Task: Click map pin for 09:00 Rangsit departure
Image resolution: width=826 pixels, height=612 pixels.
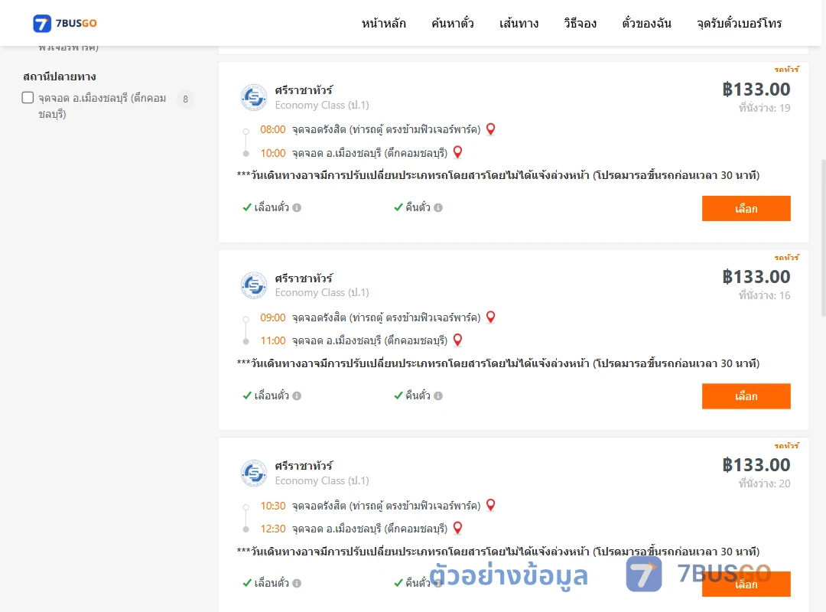Action: [490, 317]
